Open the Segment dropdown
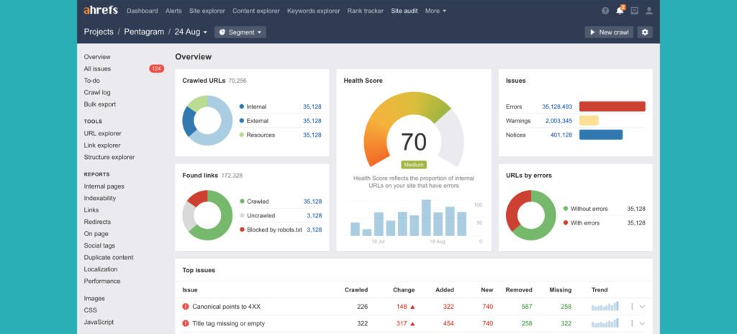The height and width of the screenshot is (334, 737). click(x=240, y=32)
